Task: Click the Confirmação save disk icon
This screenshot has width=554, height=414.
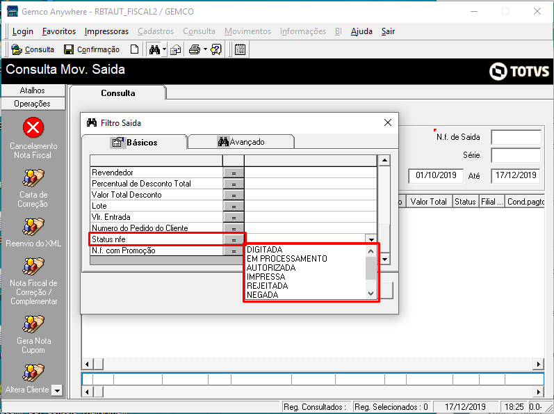Action: (x=69, y=49)
